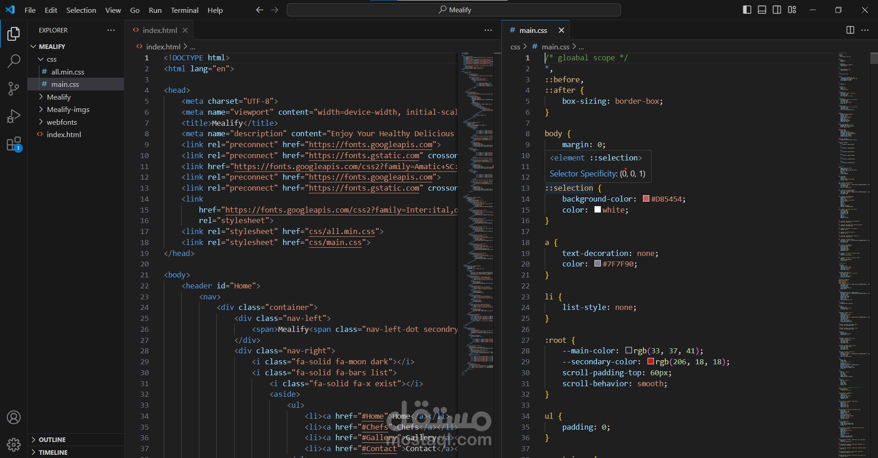Close the index.html tab
The image size is (878, 458).
point(185,30)
